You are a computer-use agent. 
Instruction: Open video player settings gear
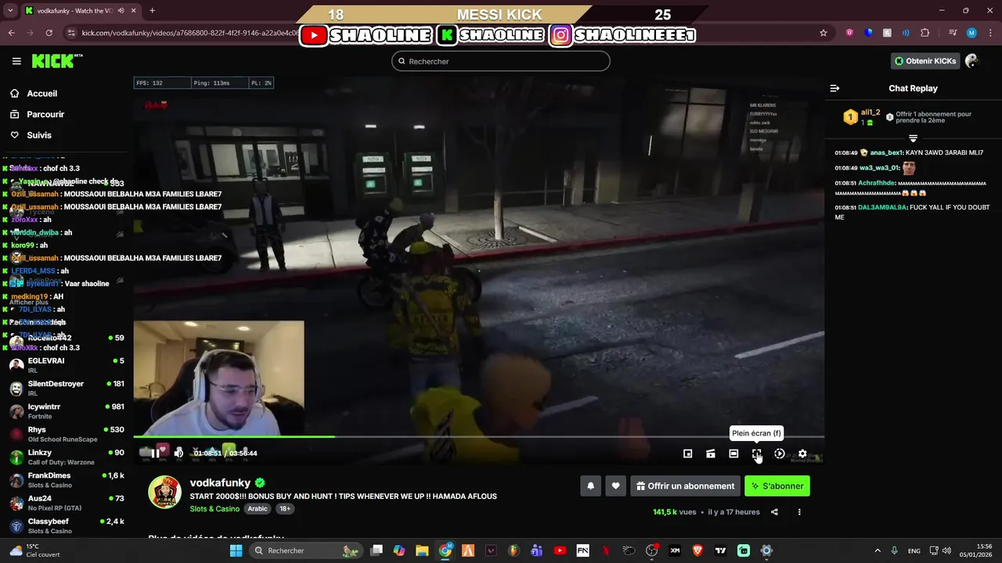pyautogui.click(x=802, y=454)
